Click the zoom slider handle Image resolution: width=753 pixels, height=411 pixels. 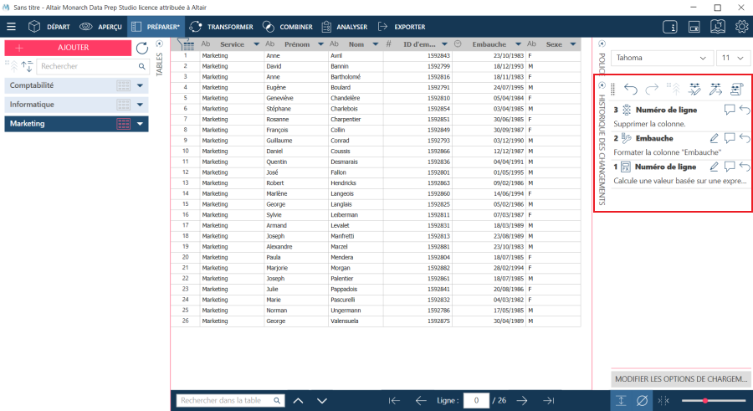click(x=705, y=400)
